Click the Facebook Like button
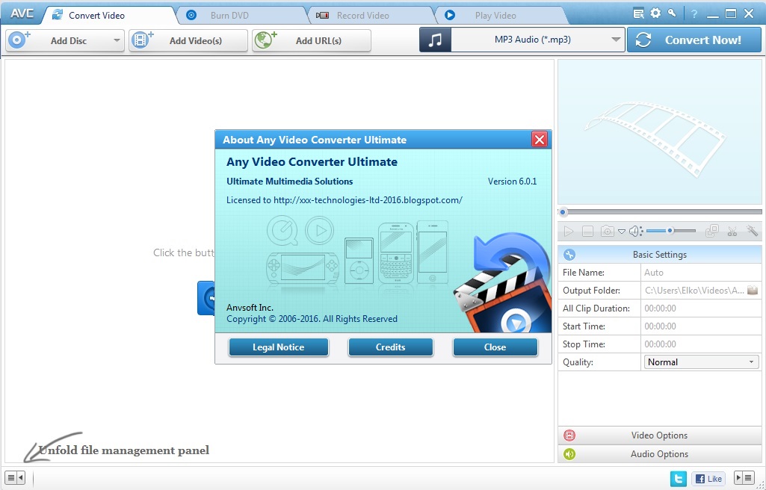766x490 pixels. click(x=708, y=478)
